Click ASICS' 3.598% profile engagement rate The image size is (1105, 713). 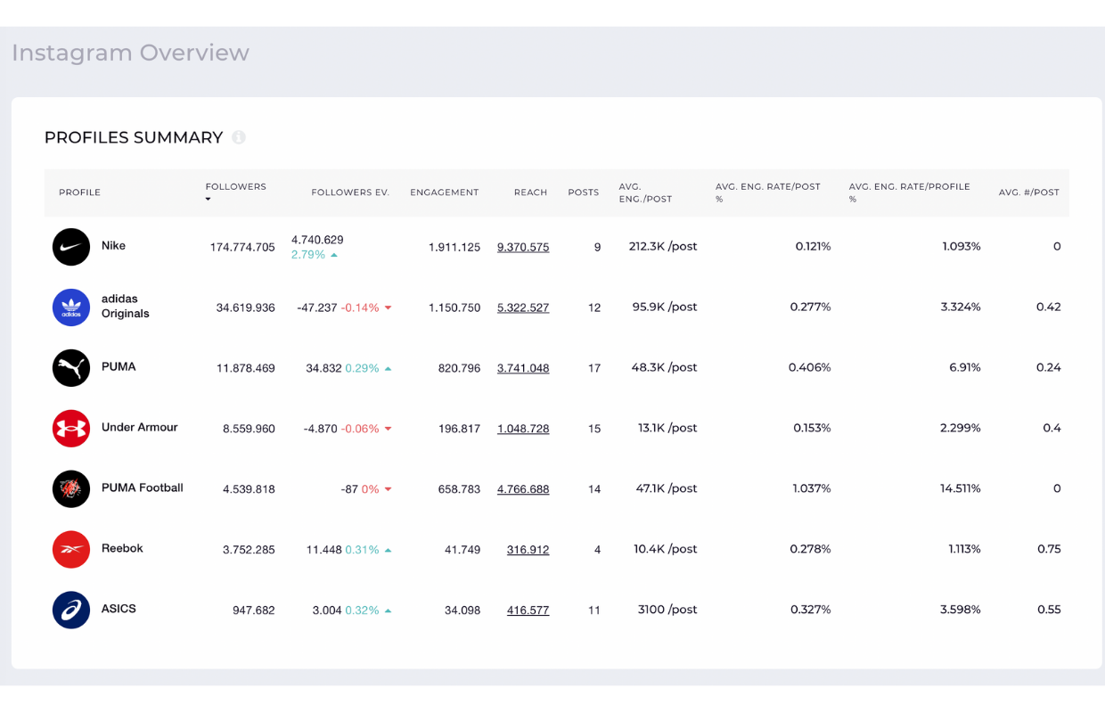[x=961, y=610]
